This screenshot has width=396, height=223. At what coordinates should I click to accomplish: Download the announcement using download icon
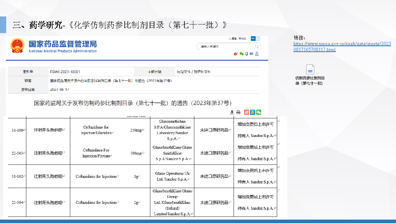click(x=232, y=112)
